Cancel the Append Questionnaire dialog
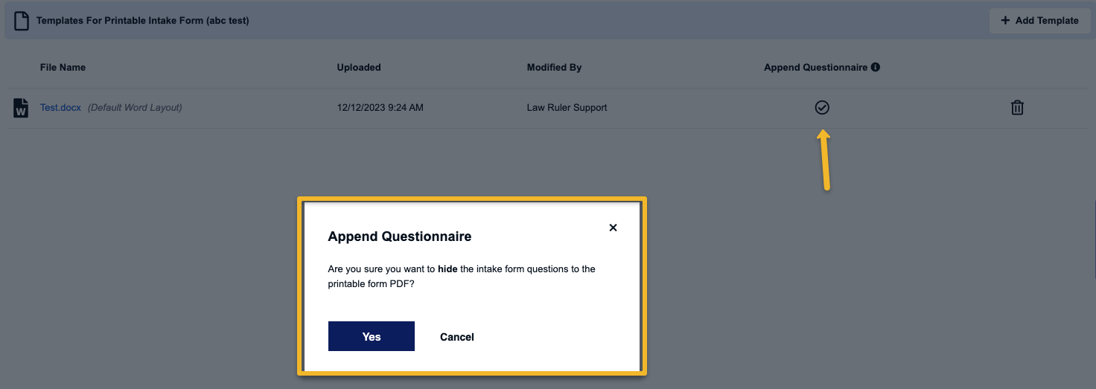Screen dimensions: 1096x389 pyautogui.click(x=457, y=337)
